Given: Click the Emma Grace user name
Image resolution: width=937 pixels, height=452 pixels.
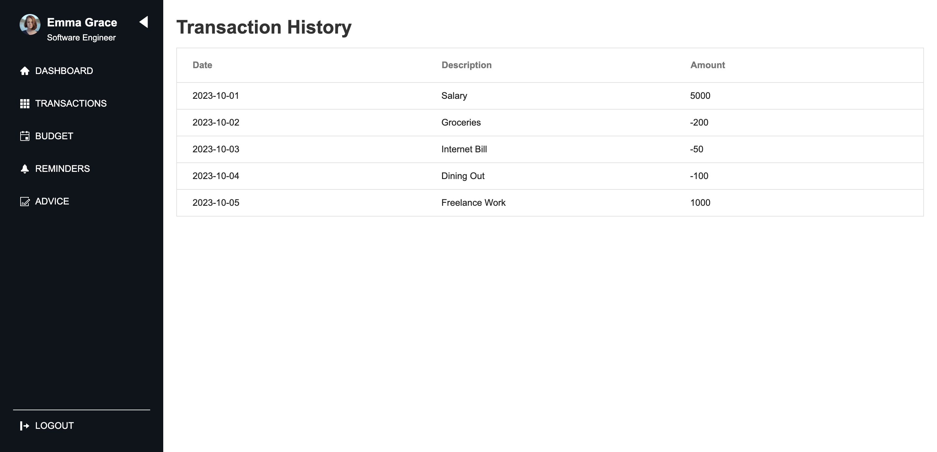Looking at the screenshot, I should point(82,23).
